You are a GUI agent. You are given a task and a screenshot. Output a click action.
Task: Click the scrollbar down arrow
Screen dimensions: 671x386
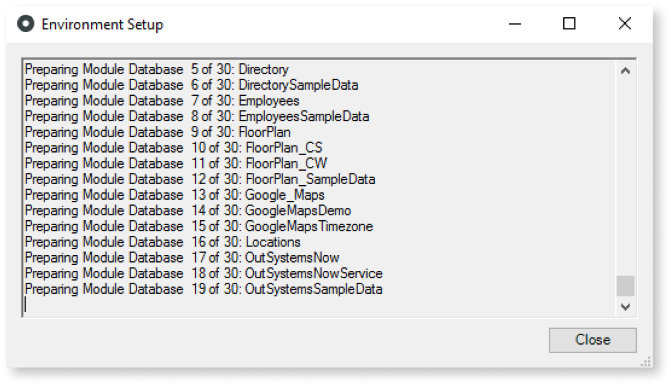(x=625, y=307)
